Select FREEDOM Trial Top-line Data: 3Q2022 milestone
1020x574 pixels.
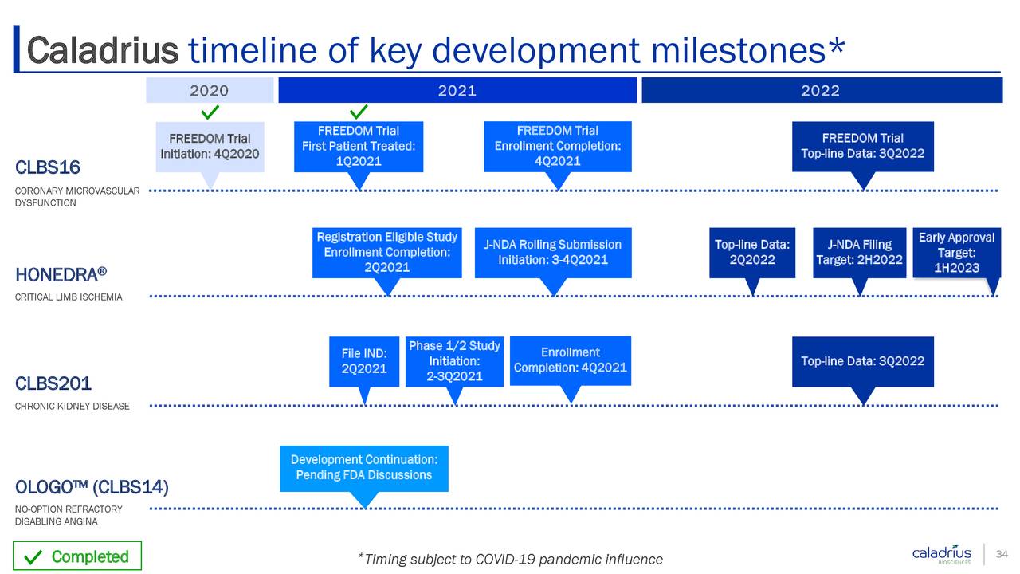862,146
